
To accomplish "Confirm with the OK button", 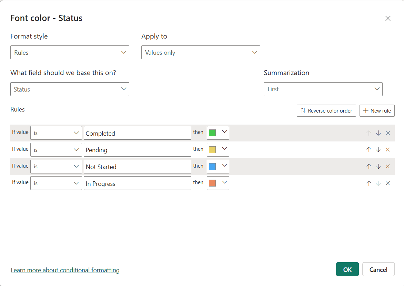I will pos(347,269).
